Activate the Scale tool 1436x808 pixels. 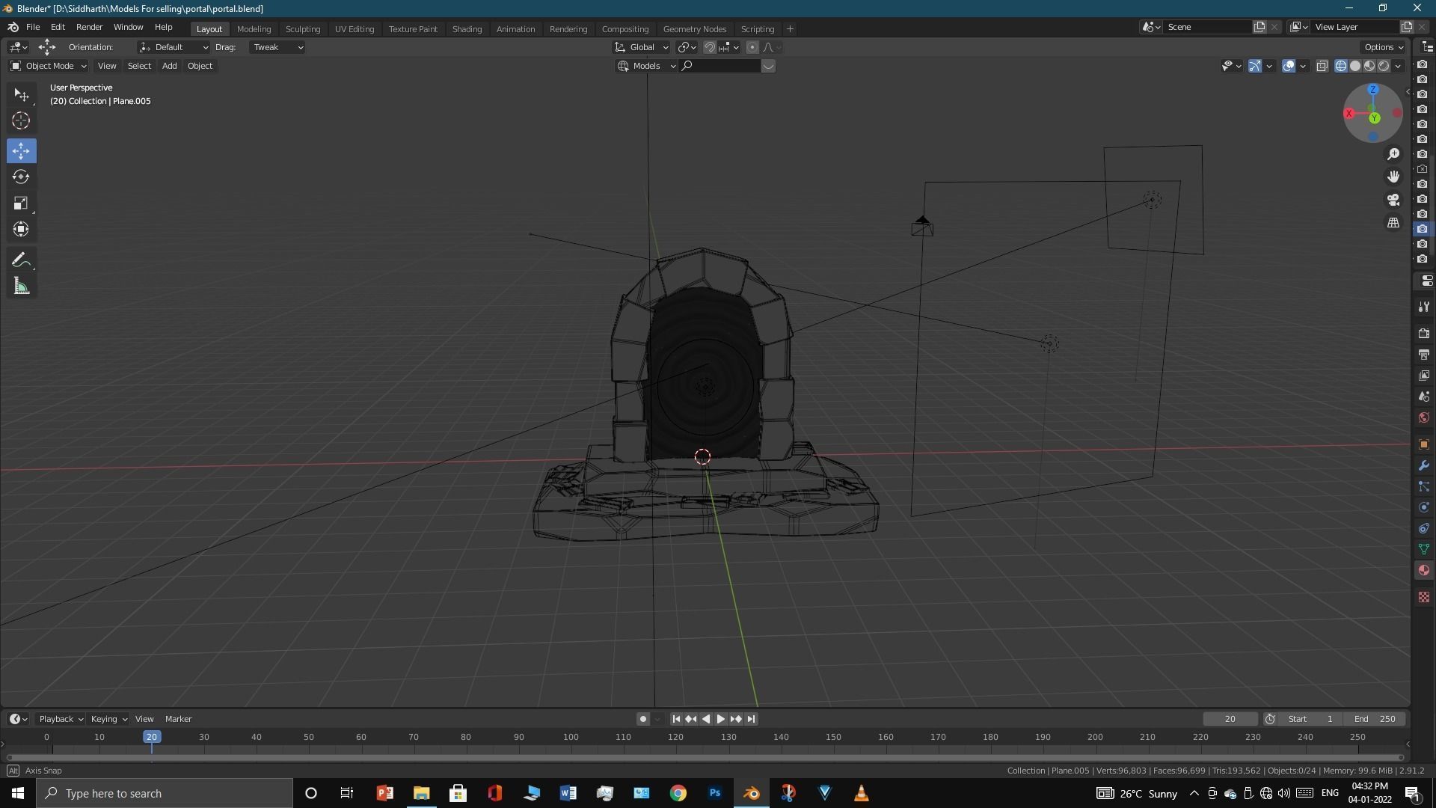coord(21,203)
